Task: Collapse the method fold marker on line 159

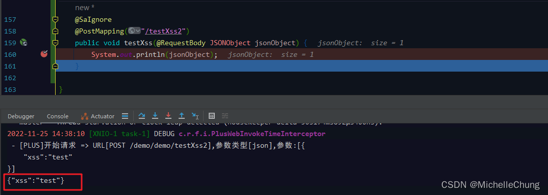Action: (x=55, y=43)
